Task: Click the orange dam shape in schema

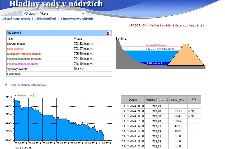Action: pyautogui.click(x=186, y=57)
